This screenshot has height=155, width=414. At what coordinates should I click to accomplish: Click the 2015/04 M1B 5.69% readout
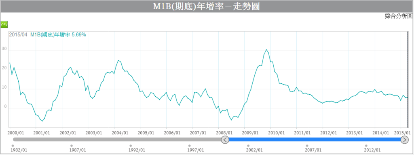[48, 35]
